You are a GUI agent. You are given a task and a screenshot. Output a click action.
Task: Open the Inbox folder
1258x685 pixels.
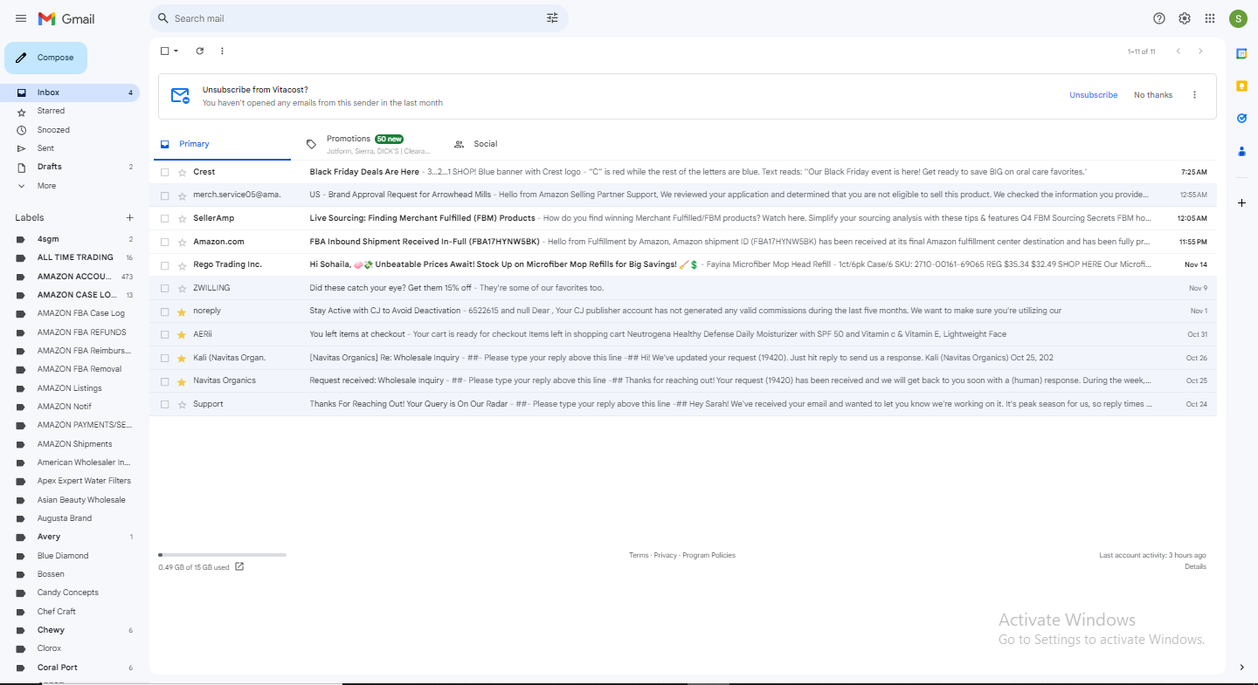click(x=70, y=92)
